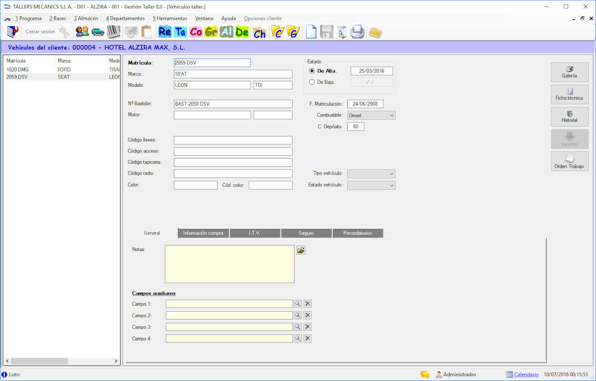
Task: Click the Matrícula column header
Action: [30, 61]
